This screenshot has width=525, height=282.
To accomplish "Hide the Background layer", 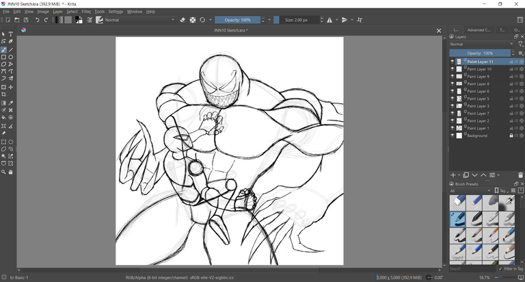I will click(x=453, y=136).
